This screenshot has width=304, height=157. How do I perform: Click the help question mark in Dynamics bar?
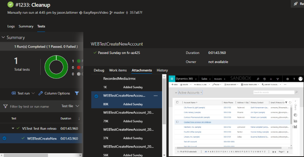[294, 79]
